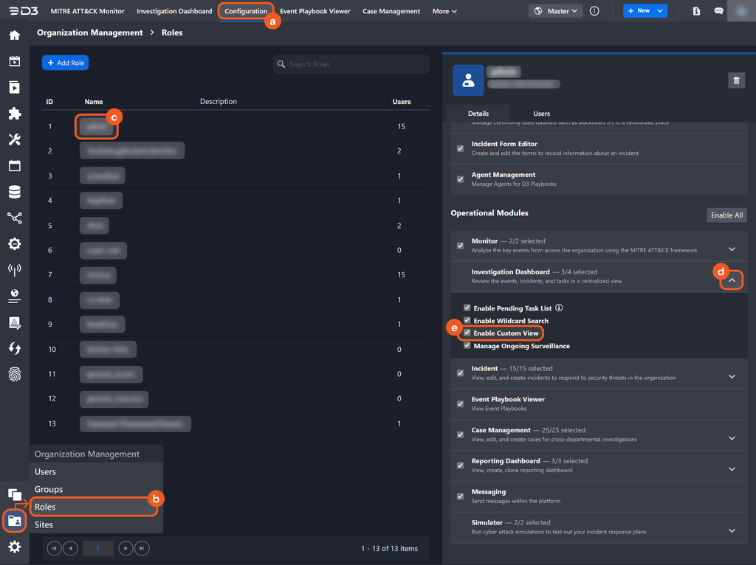756x565 pixels.
Task: Click the info circle icon in top bar
Action: (x=594, y=11)
